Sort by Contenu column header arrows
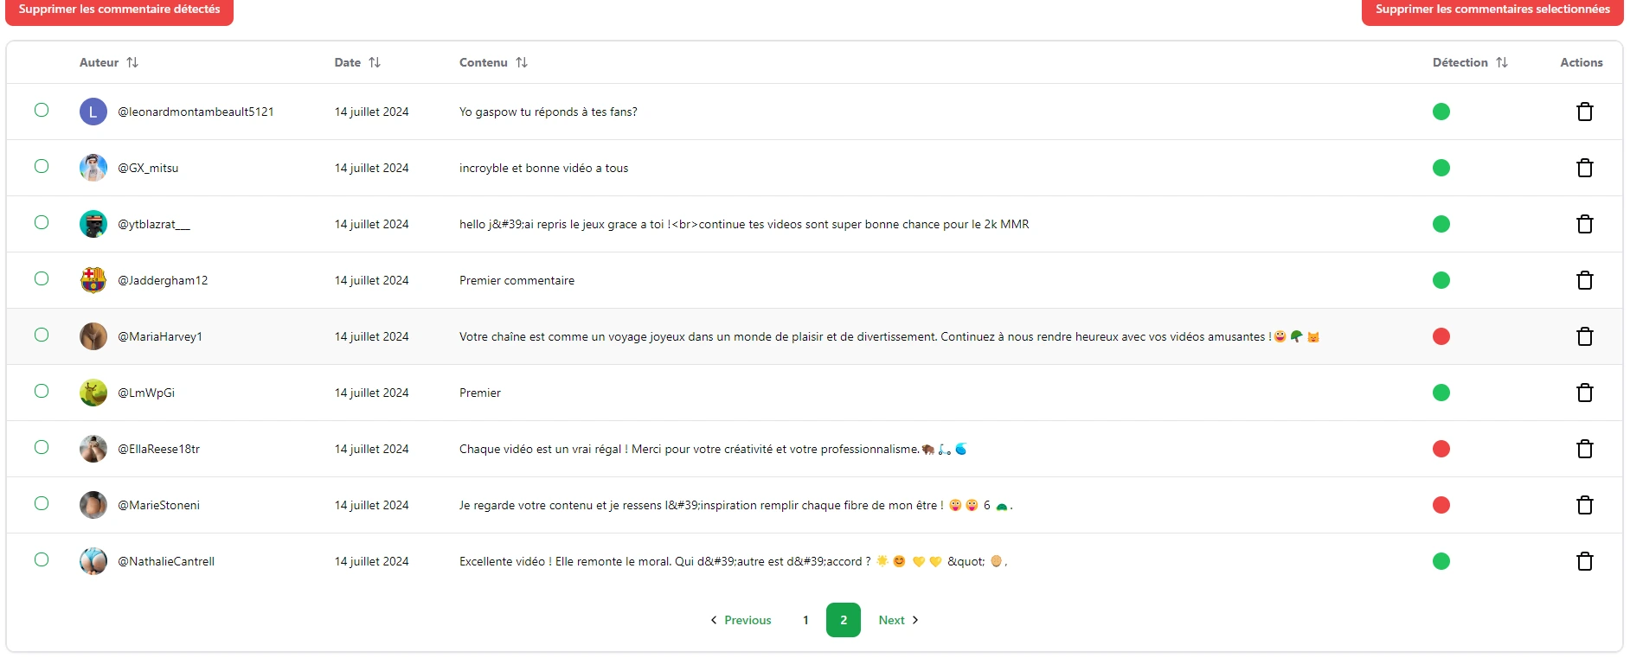Image resolution: width=1630 pixels, height=658 pixels. (x=522, y=62)
